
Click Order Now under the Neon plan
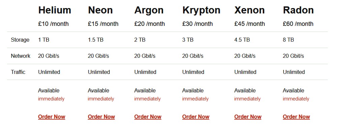(x=101, y=117)
